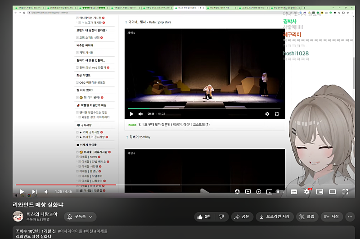Open the screenshot shutter icon in player
Screen dimensions: 360x239
click(237, 191)
